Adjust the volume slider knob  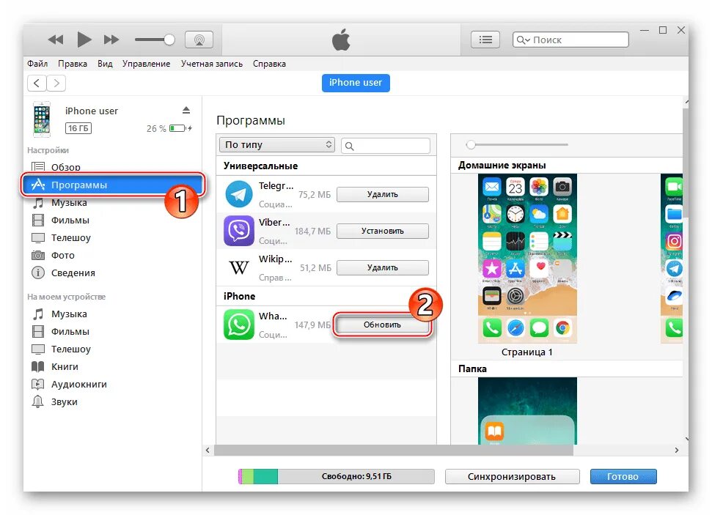(169, 40)
